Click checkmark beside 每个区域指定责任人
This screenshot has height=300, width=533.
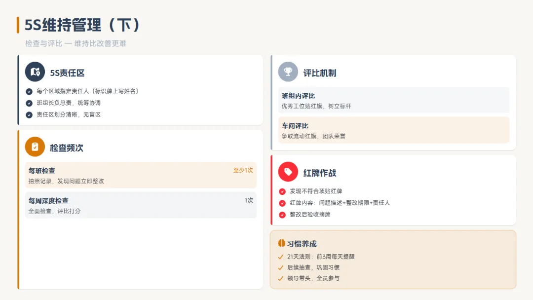click(29, 91)
